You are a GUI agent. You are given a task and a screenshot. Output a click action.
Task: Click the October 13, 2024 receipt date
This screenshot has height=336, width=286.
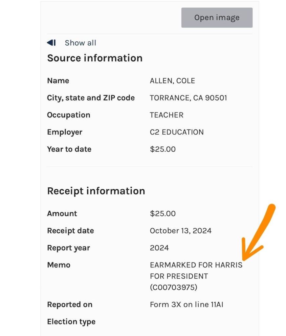181,231
